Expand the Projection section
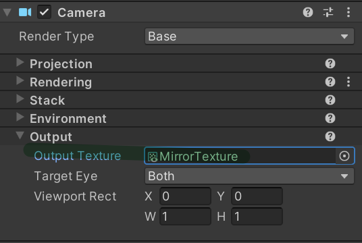Image resolution: width=362 pixels, height=243 pixels. pyautogui.click(x=20, y=62)
